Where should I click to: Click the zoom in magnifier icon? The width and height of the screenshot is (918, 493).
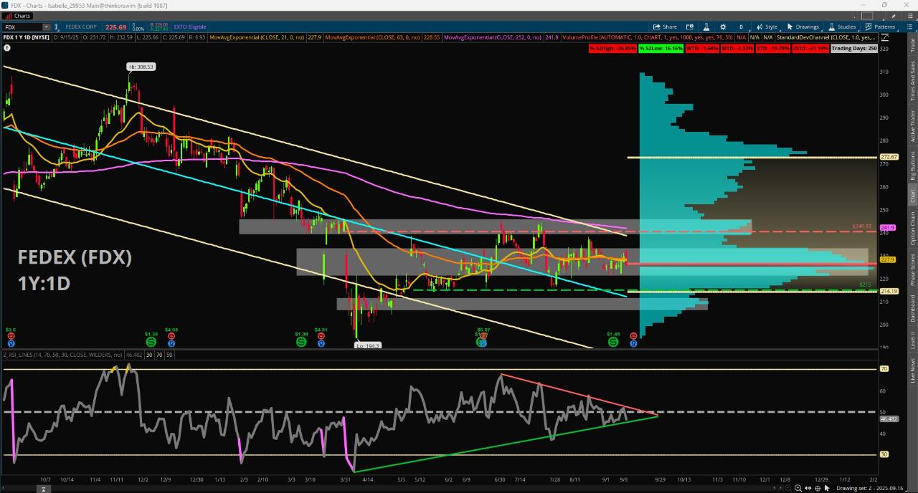coord(798,488)
